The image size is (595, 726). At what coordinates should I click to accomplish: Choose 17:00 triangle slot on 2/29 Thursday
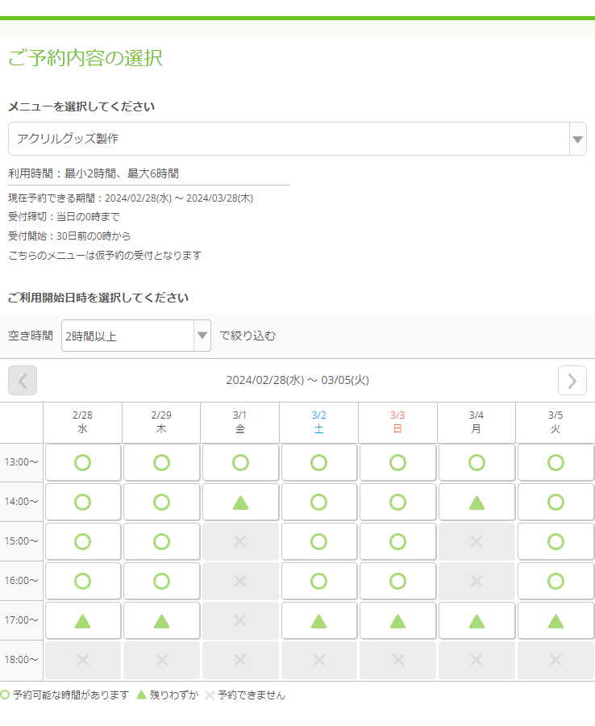point(161,621)
